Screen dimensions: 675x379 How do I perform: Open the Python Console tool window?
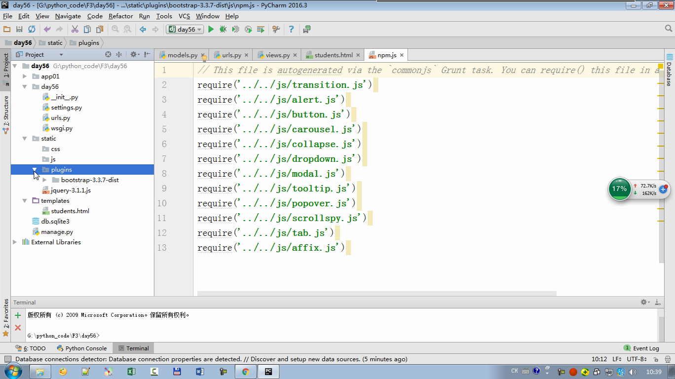click(x=82, y=348)
